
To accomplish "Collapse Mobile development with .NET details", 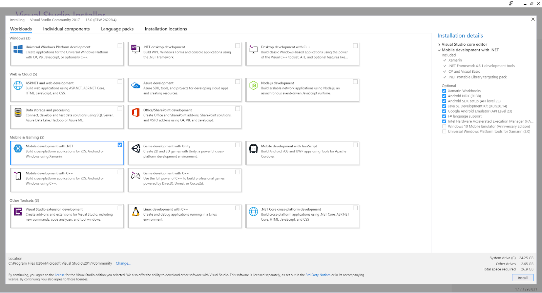I will click(439, 50).
